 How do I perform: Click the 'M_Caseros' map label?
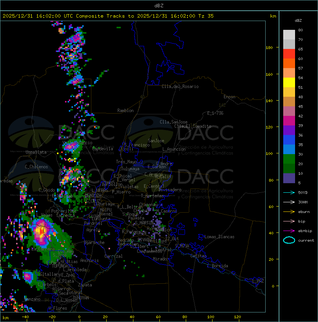pos(167,211)
